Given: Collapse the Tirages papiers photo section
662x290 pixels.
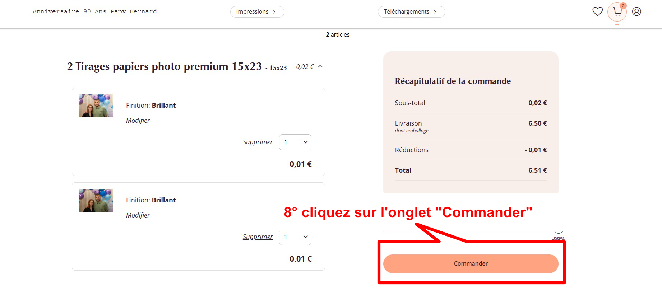Looking at the screenshot, I should pos(320,66).
